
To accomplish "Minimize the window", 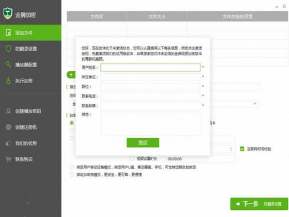I will [277, 6].
